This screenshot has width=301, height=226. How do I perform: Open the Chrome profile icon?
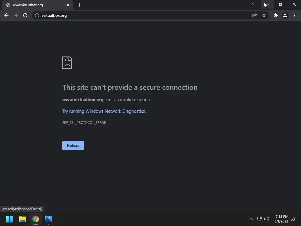(285, 15)
